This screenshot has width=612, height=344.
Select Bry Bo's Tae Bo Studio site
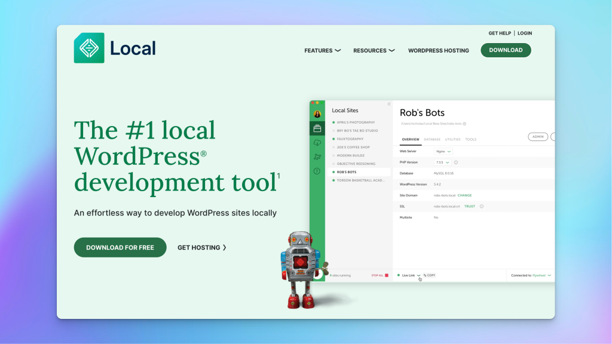(359, 131)
